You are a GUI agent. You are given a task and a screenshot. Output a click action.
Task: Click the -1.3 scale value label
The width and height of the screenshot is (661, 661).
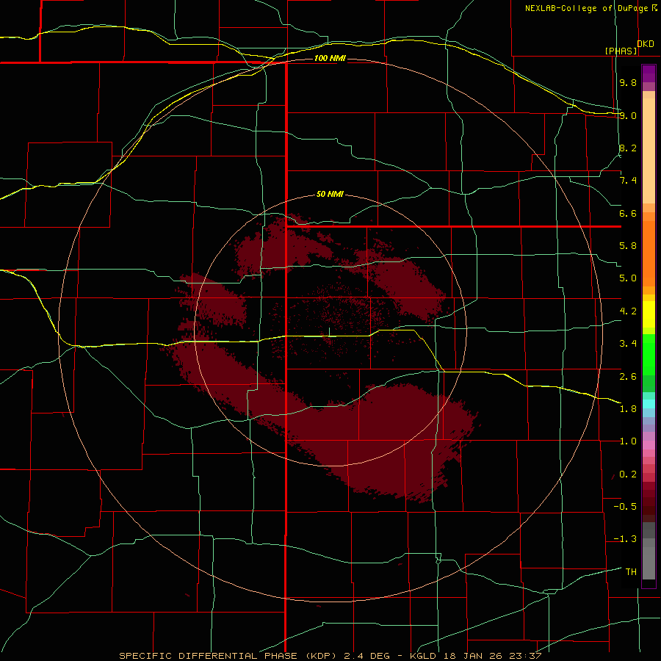(625, 539)
